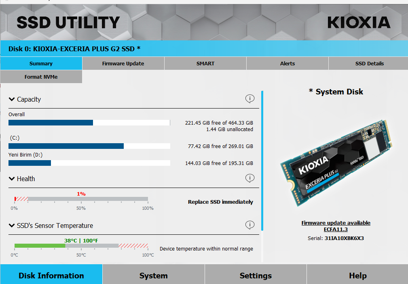Open the Health section info icon
The width and height of the screenshot is (408, 284).
(250, 178)
